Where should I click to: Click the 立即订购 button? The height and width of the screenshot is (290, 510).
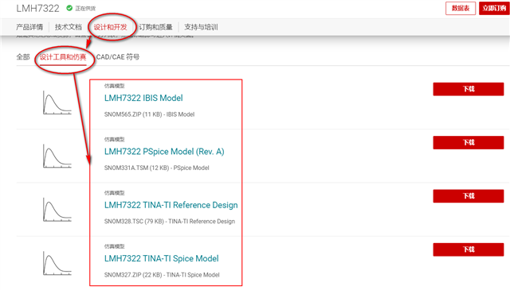pyautogui.click(x=494, y=8)
